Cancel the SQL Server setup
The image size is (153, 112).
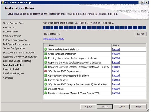[x=122, y=107]
